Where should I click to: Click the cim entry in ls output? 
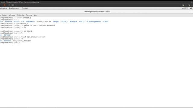[x=23, y=22]
